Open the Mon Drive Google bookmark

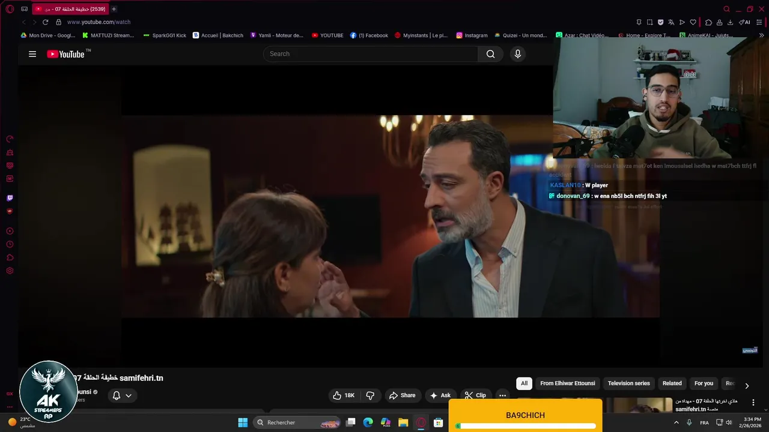coord(48,35)
